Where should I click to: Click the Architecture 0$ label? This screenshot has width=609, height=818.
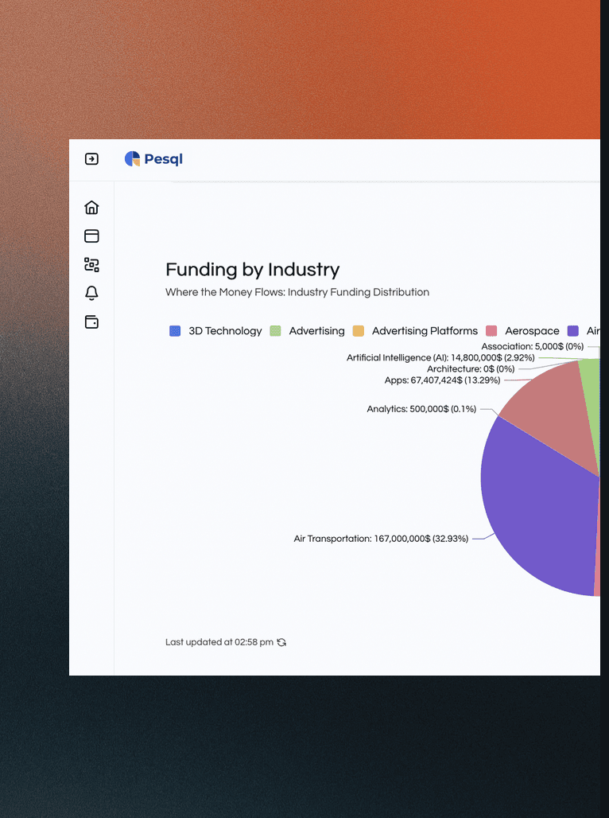click(471, 369)
